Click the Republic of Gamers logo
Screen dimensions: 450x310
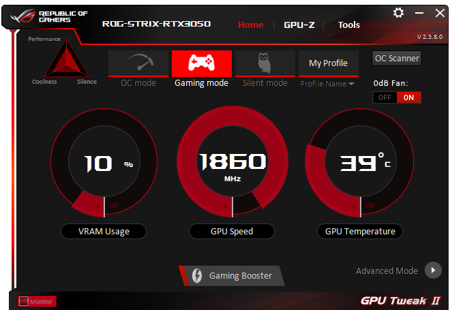point(49,16)
